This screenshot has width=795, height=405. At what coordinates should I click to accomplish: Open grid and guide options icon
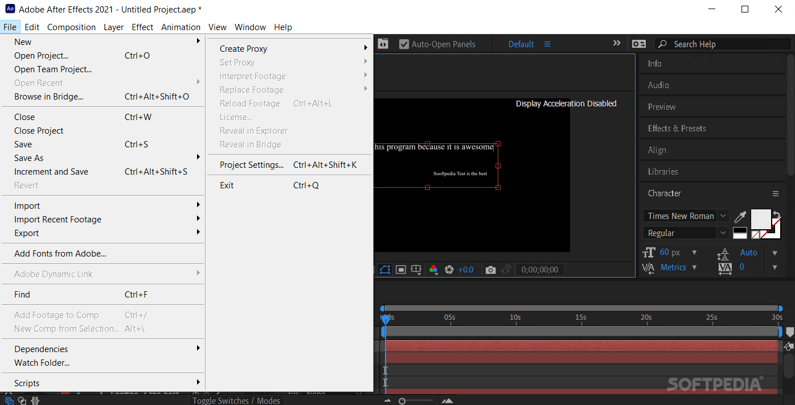(x=416, y=270)
